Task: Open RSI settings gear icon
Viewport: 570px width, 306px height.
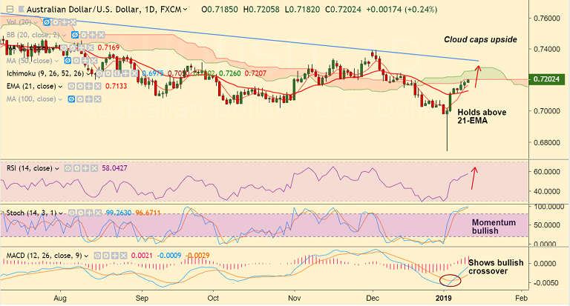Action: point(76,168)
